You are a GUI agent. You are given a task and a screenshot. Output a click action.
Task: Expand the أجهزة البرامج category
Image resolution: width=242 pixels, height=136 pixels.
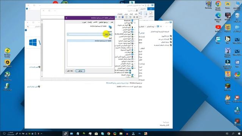(135, 27)
